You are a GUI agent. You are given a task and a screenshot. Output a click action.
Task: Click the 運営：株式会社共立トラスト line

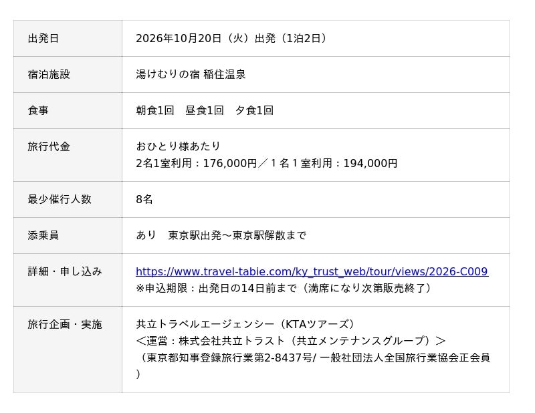(x=291, y=341)
